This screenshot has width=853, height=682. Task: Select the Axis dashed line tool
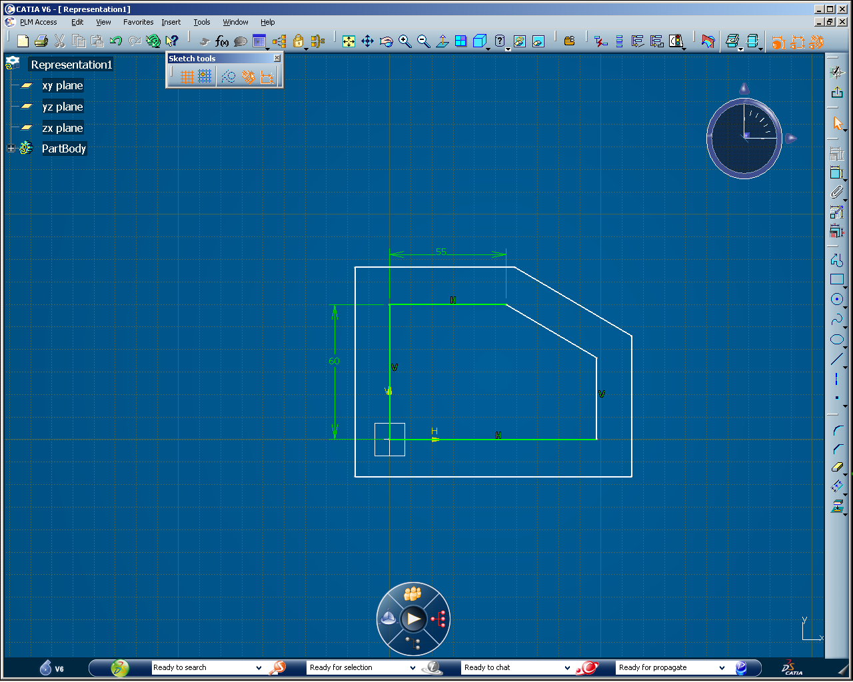836,379
